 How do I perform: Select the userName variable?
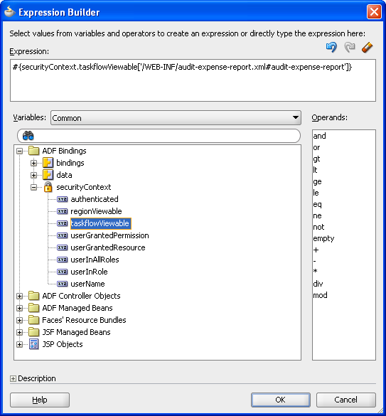click(88, 284)
